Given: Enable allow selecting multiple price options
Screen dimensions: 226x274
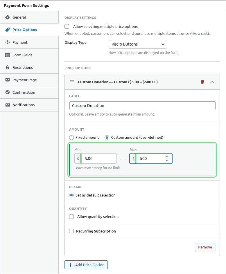Looking at the screenshot, I should click(67, 26).
